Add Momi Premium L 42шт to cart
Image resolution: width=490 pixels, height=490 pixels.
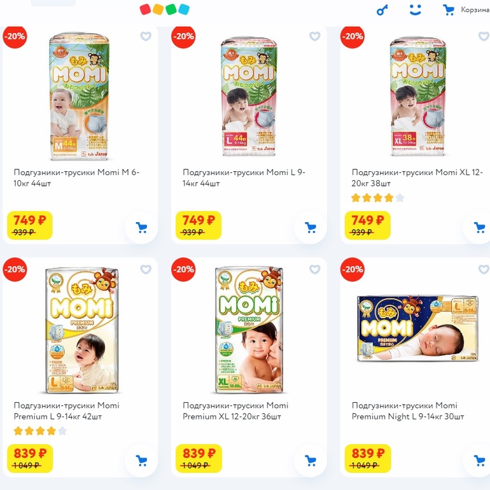(x=141, y=460)
